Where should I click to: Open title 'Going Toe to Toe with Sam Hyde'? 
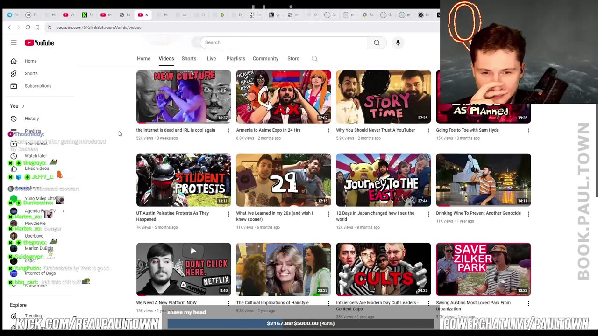pos(467,130)
